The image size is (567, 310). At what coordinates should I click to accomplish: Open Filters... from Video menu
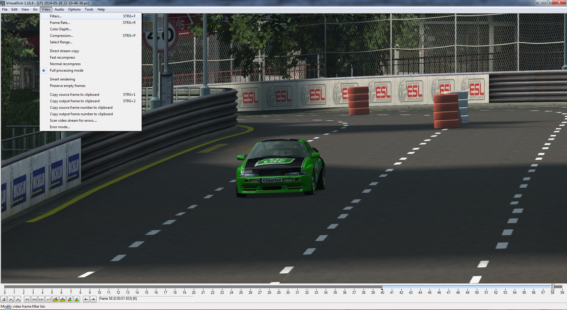[x=56, y=16]
